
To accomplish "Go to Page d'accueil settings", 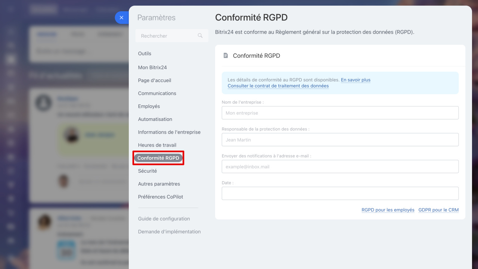I will pos(155,80).
